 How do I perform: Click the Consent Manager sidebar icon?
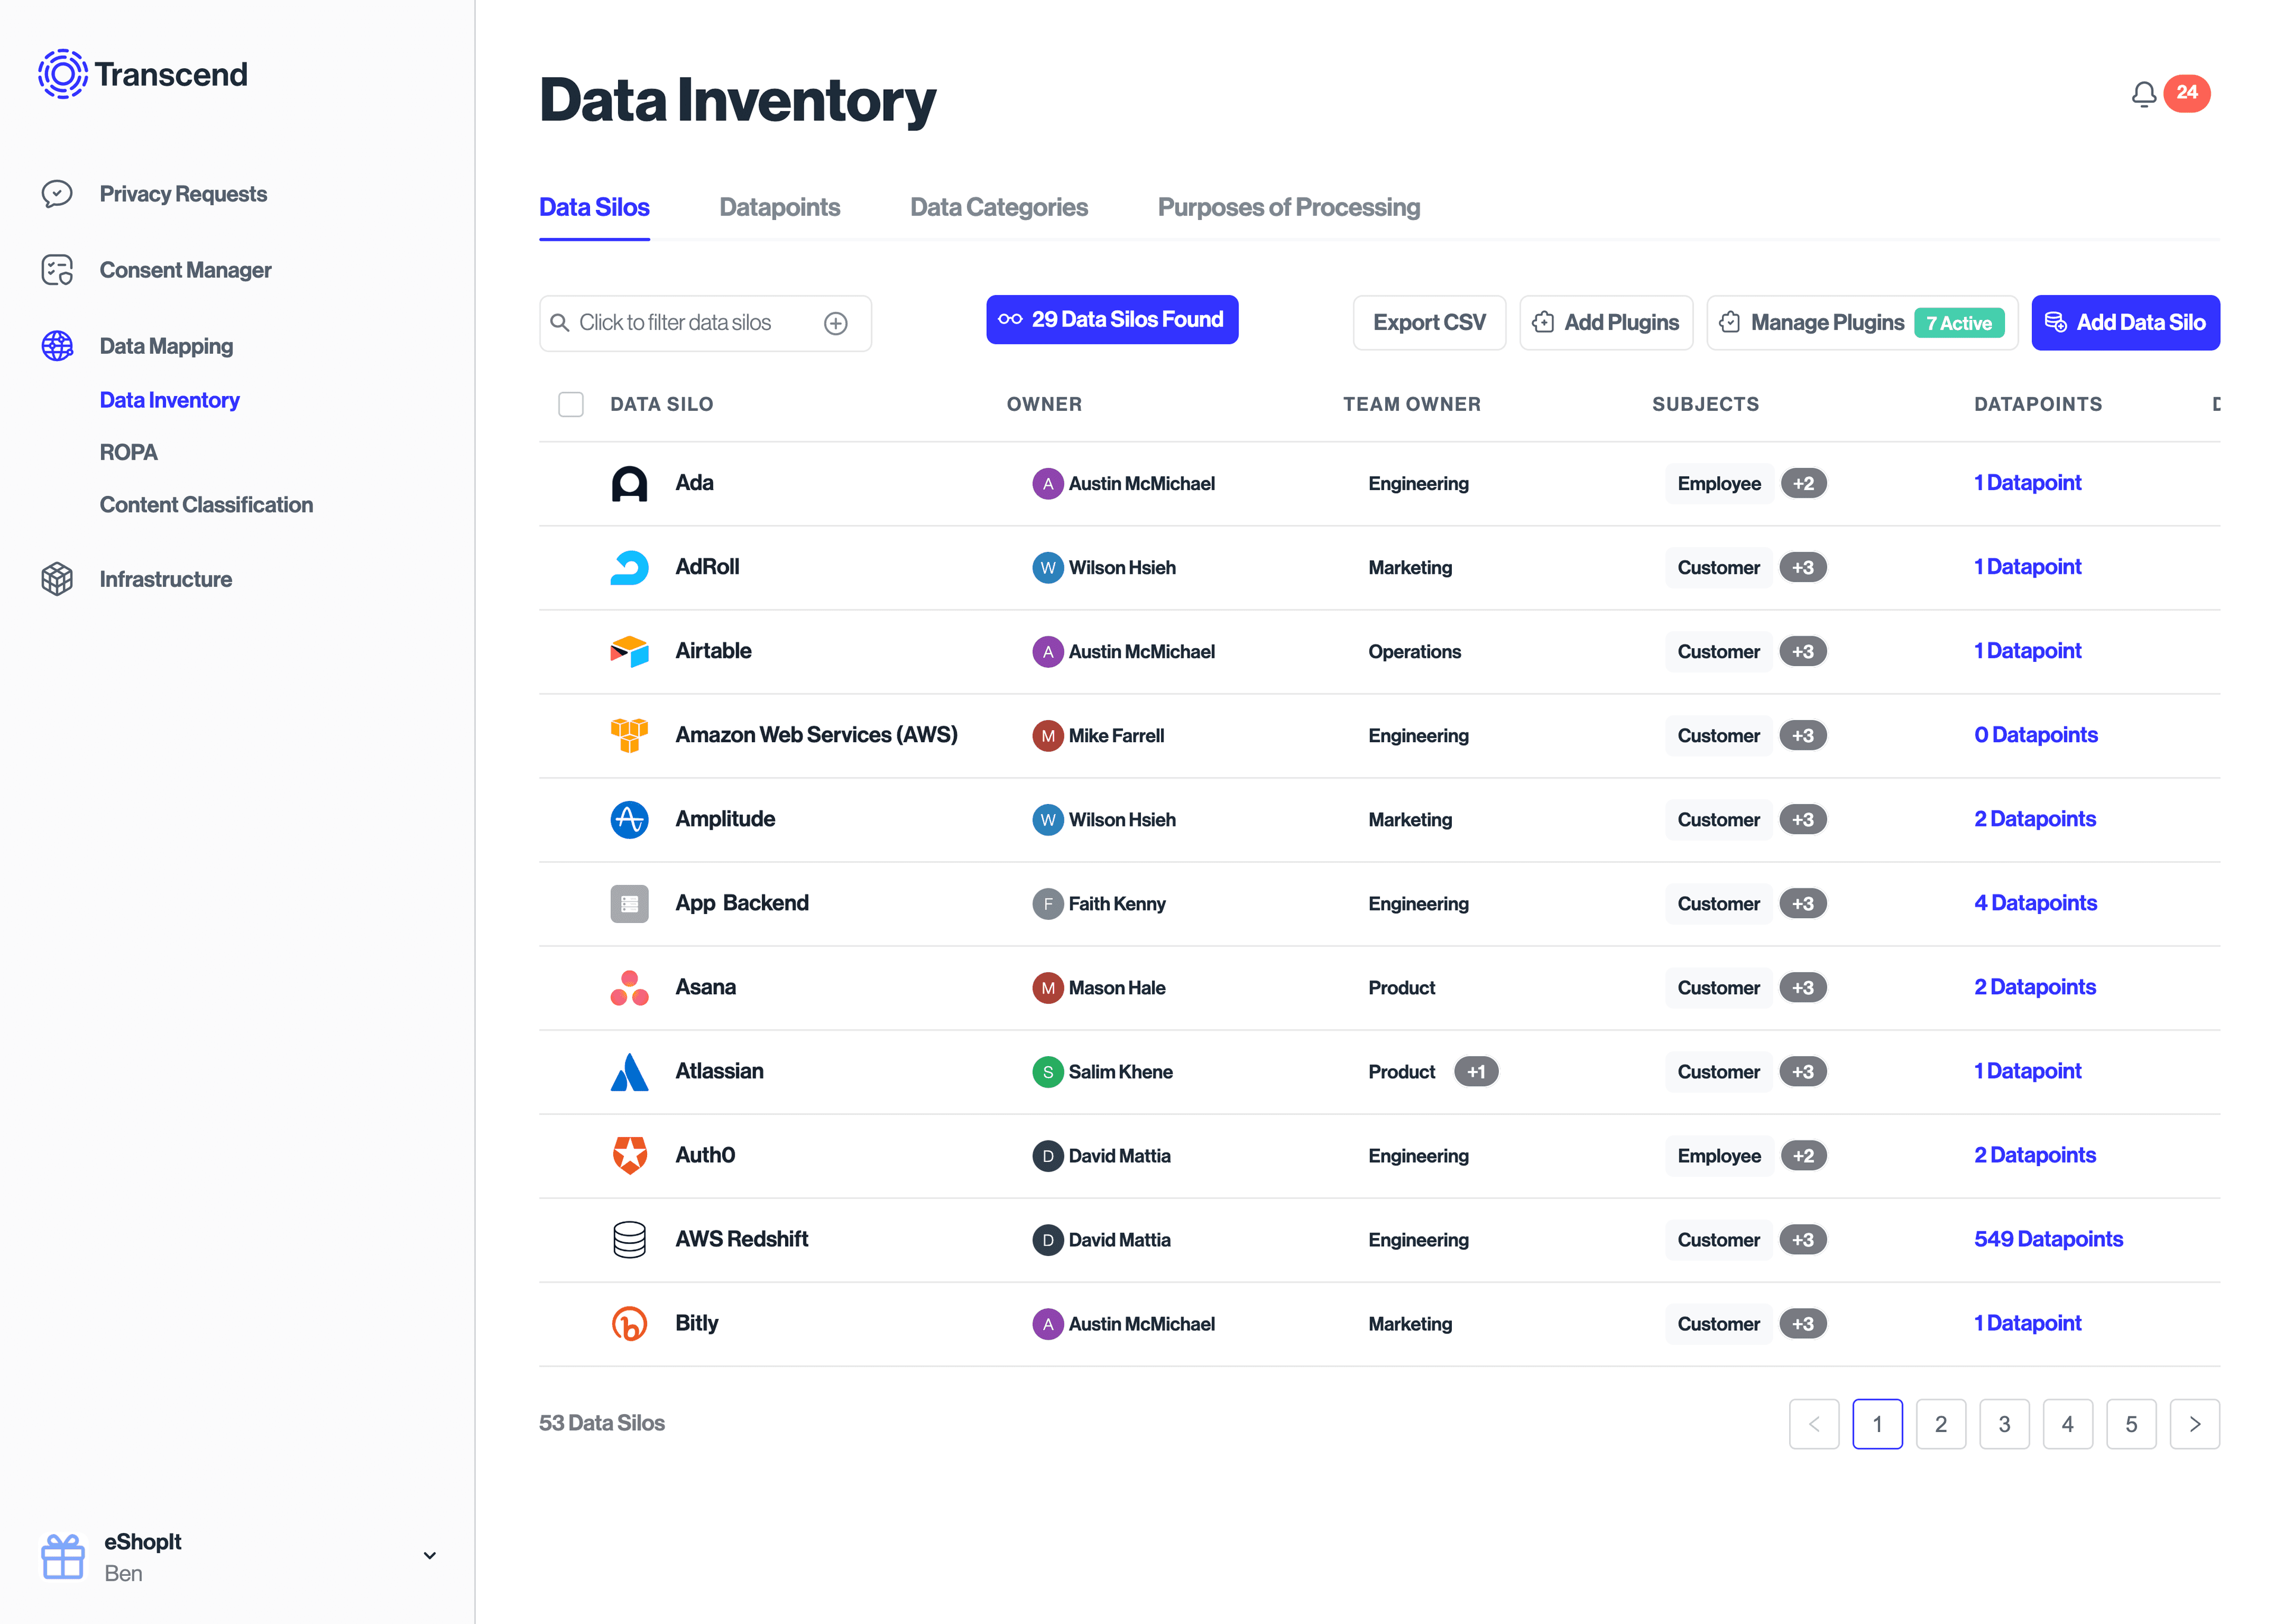(x=57, y=270)
